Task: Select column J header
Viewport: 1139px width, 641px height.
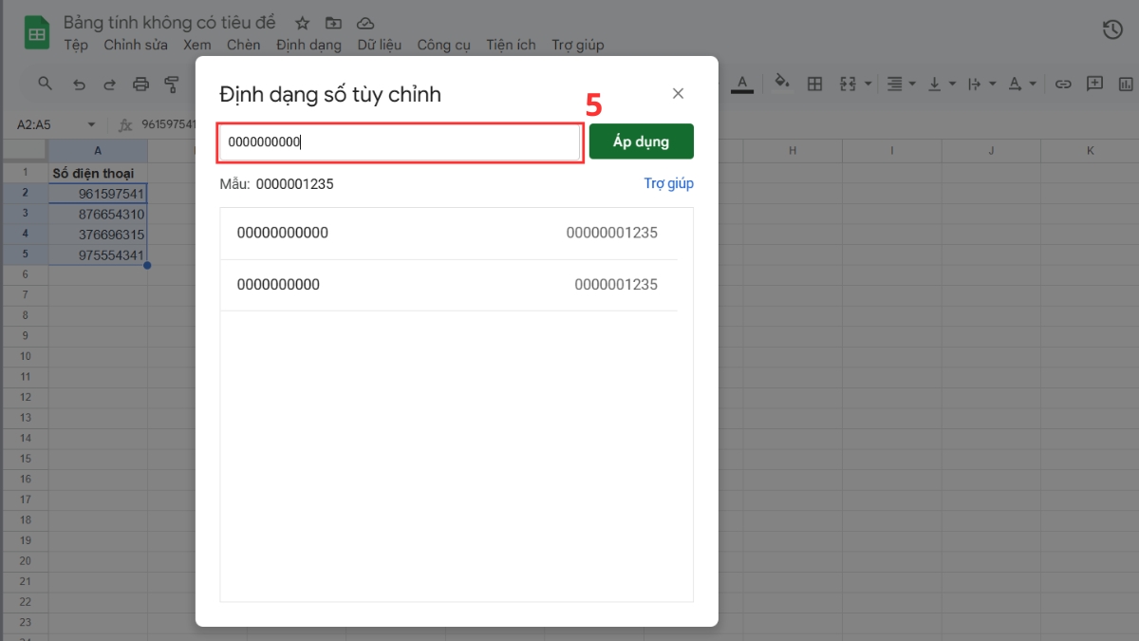Action: (x=991, y=151)
